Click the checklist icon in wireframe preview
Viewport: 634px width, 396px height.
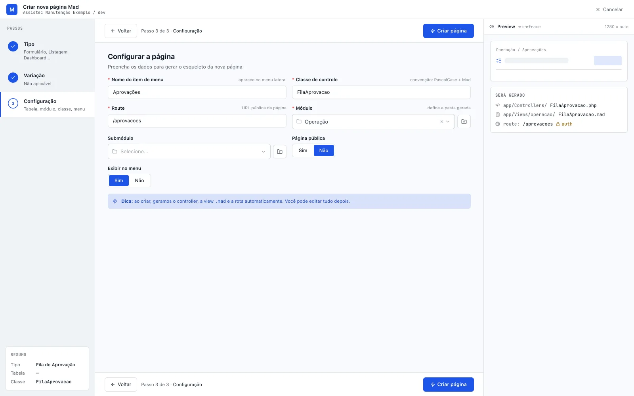tap(499, 61)
